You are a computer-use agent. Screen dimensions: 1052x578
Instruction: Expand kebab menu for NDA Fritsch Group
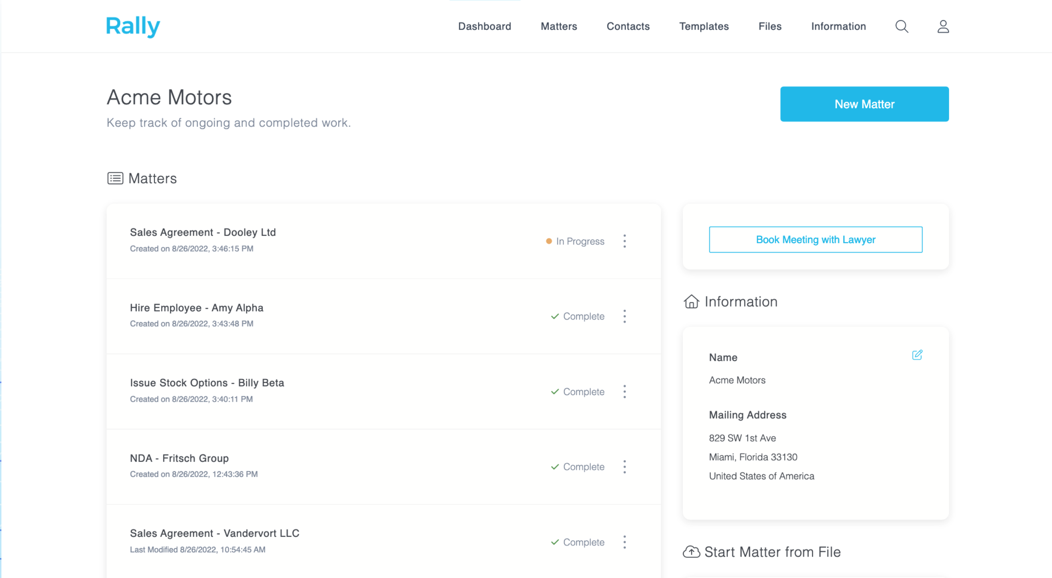pos(625,466)
